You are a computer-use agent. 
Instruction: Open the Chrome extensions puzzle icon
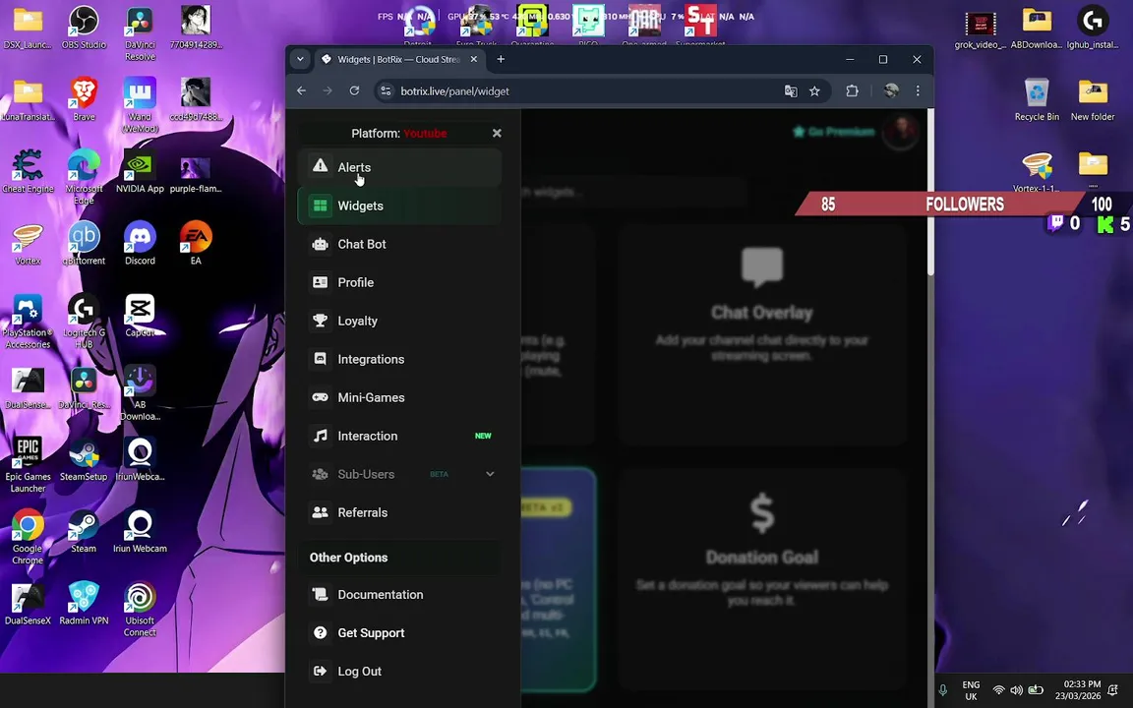coord(852,91)
